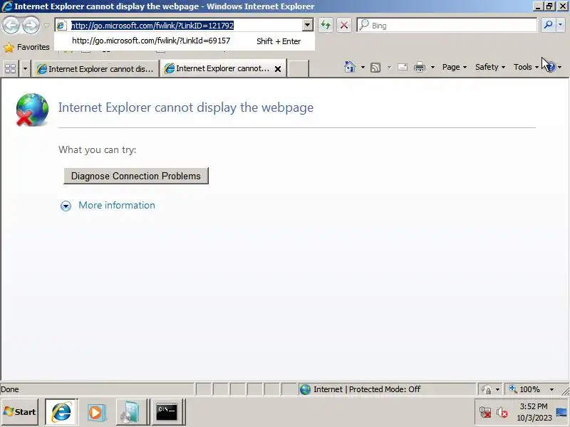Click the Home page icon
This screenshot has height=427, width=570.
[x=349, y=67]
